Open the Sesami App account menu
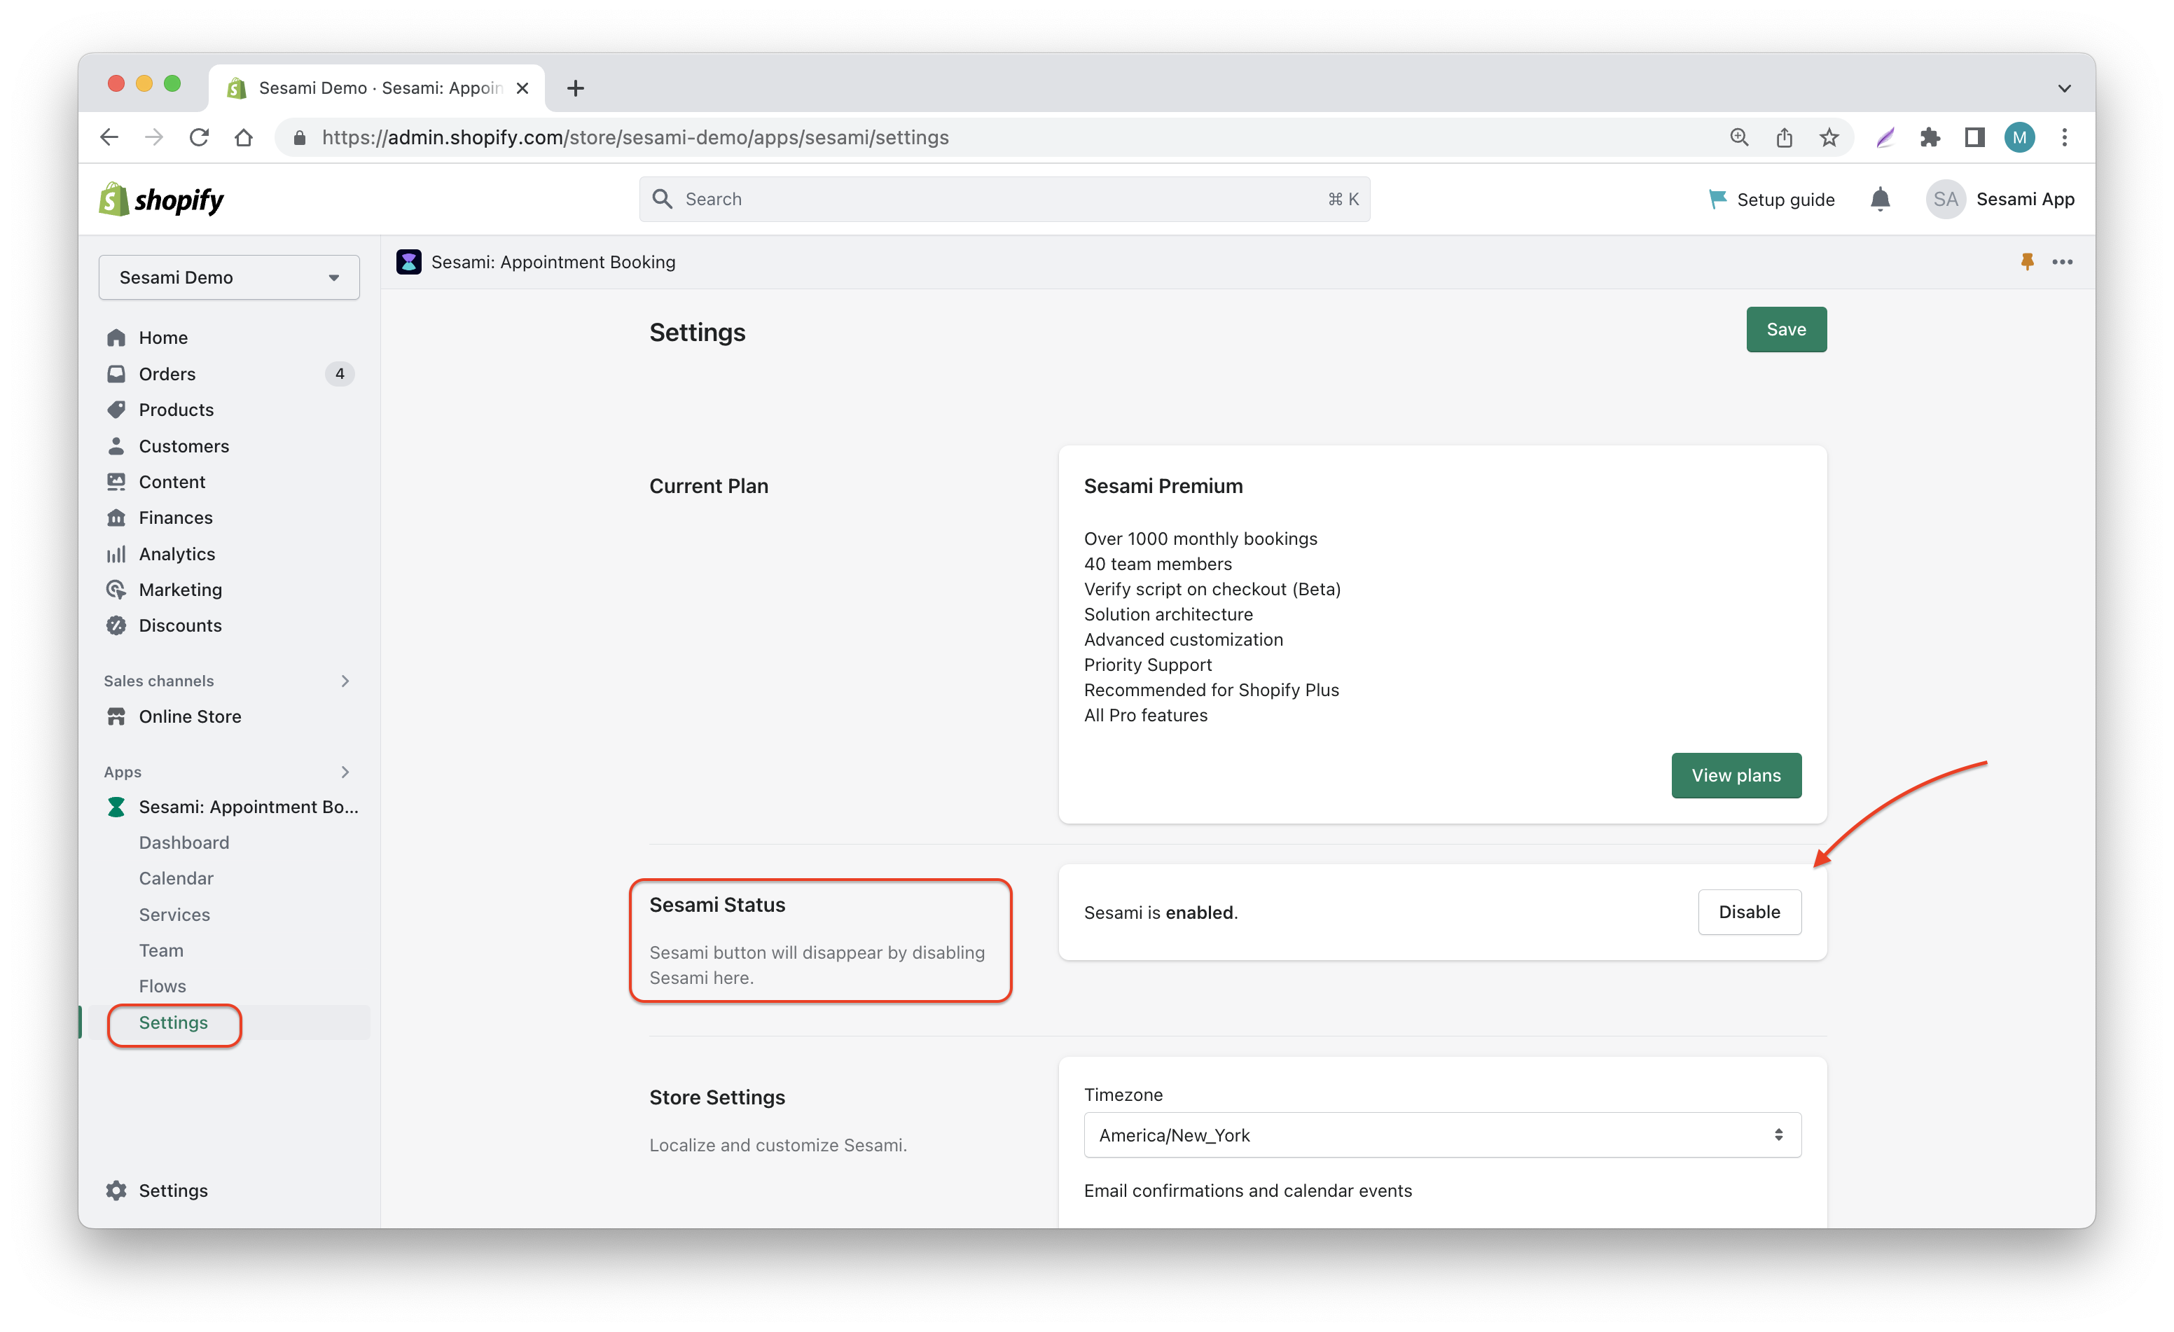 2000,200
